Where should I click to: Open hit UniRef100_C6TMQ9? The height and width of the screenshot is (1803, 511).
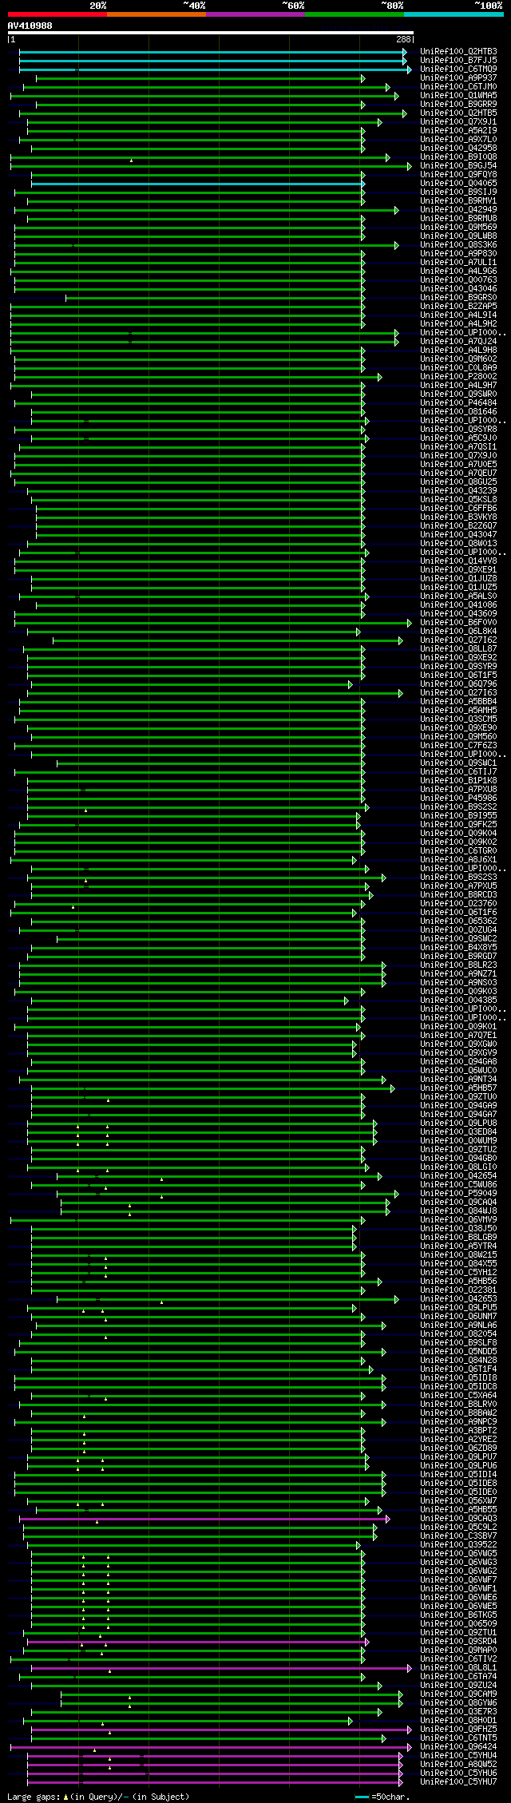(x=458, y=69)
